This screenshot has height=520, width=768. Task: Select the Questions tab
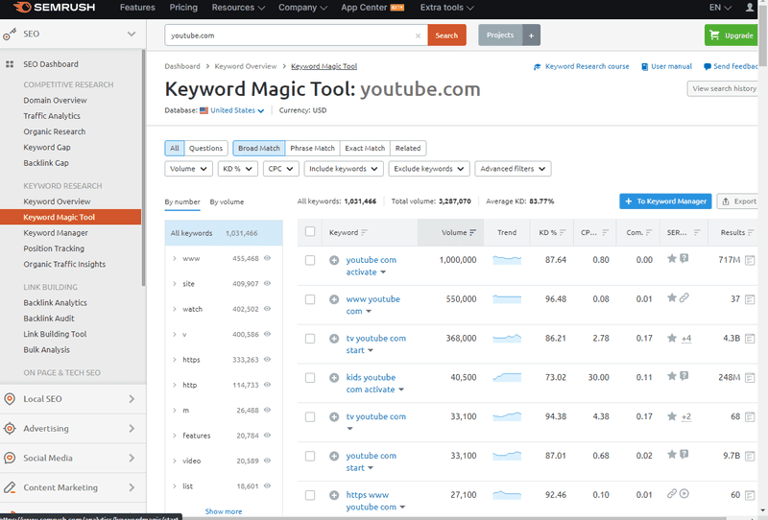tap(205, 149)
